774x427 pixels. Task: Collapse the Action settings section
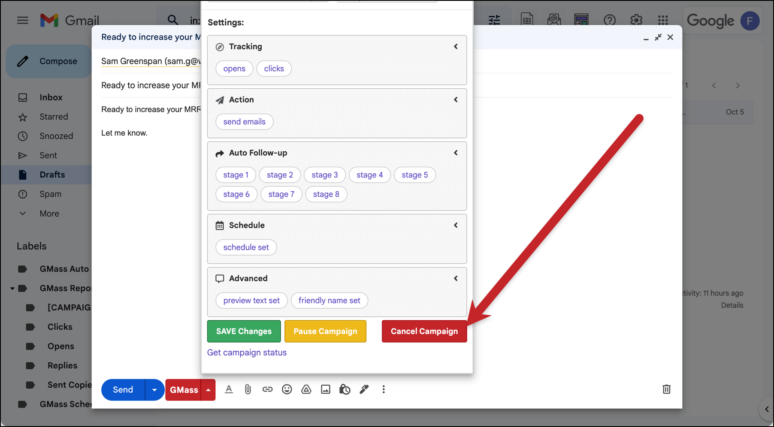click(x=456, y=99)
